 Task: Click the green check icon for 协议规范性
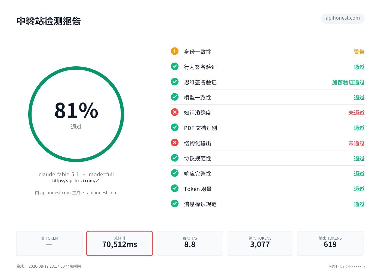tap(175, 158)
